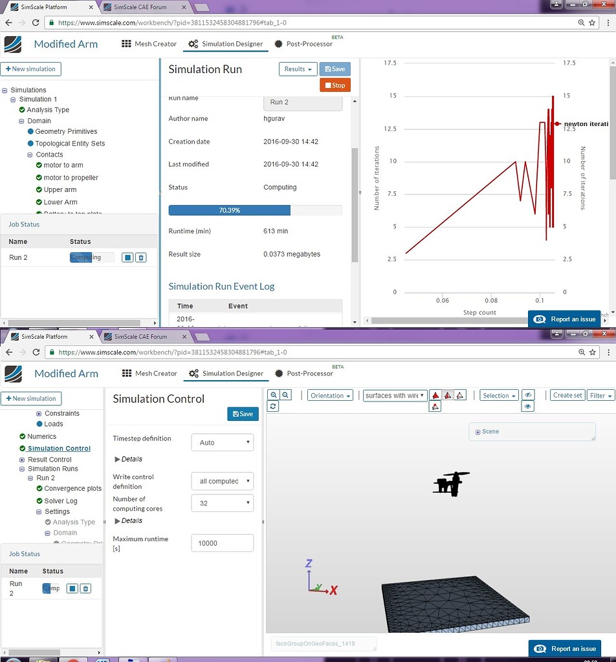The height and width of the screenshot is (662, 616).
Task: Click the refresh viewer icon
Action: click(273, 405)
